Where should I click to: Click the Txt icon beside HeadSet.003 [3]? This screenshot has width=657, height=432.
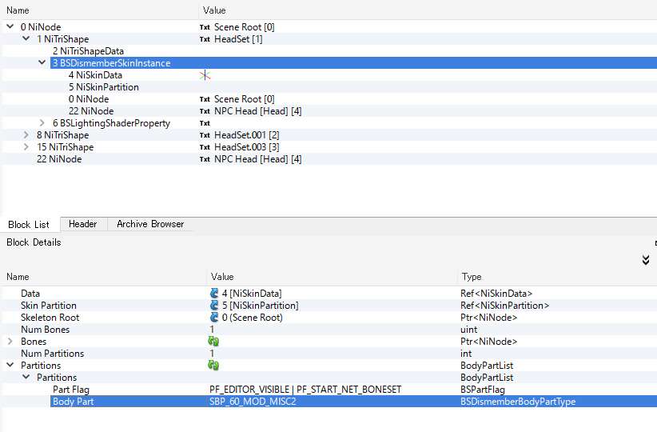click(205, 147)
